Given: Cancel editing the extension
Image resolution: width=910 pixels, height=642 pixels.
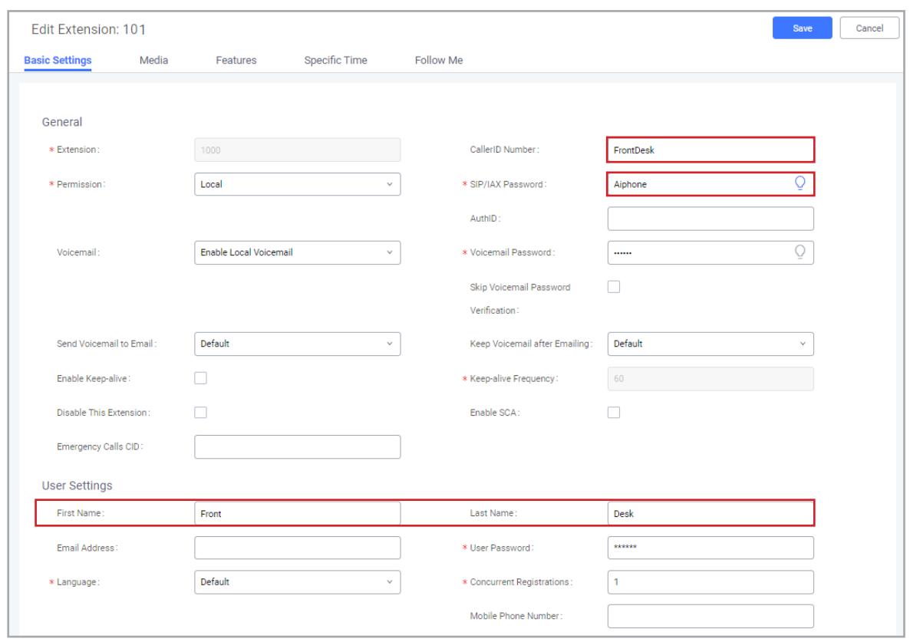Looking at the screenshot, I should (869, 28).
